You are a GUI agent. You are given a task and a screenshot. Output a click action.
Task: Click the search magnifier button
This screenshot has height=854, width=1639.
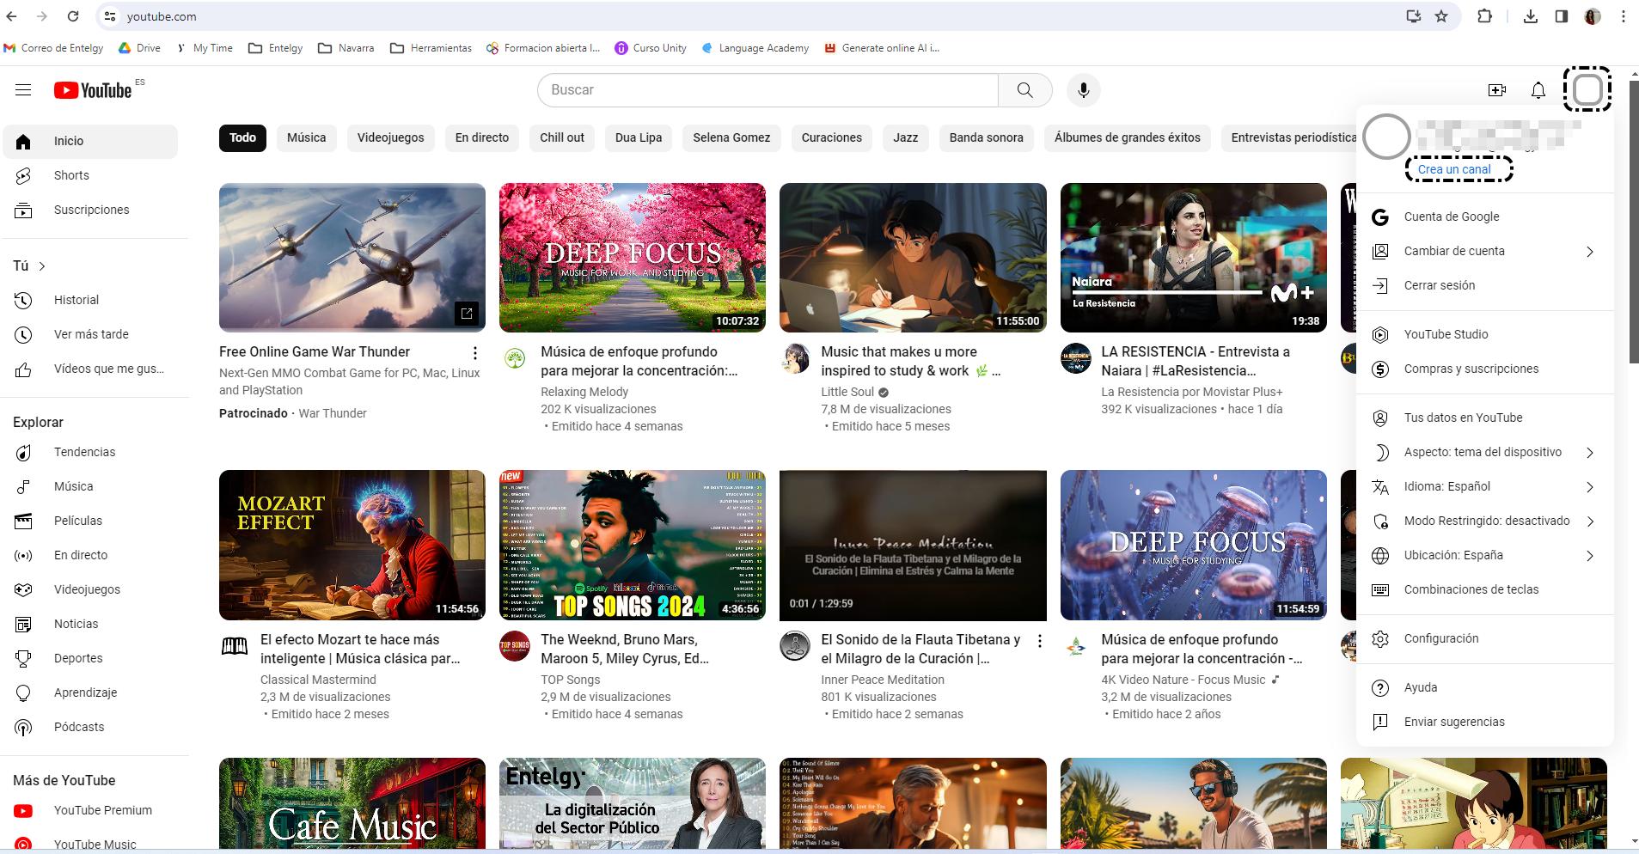click(1024, 90)
